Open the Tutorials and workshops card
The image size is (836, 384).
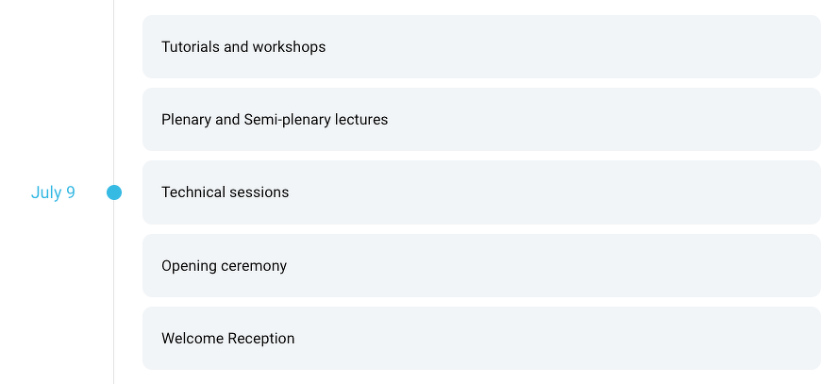pos(481,46)
